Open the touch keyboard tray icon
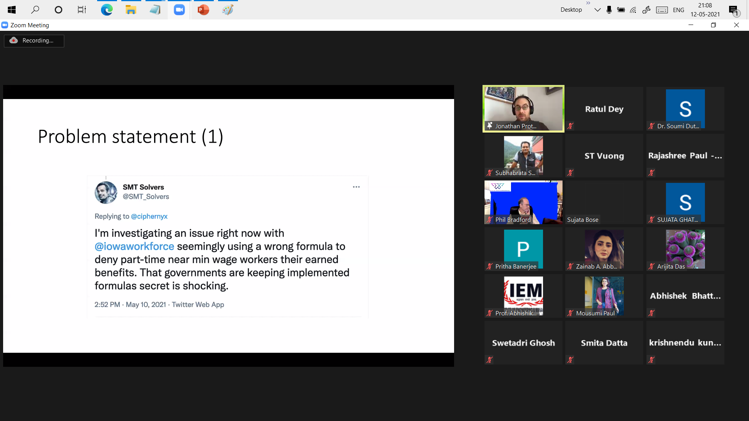The width and height of the screenshot is (749, 421). pyautogui.click(x=662, y=10)
